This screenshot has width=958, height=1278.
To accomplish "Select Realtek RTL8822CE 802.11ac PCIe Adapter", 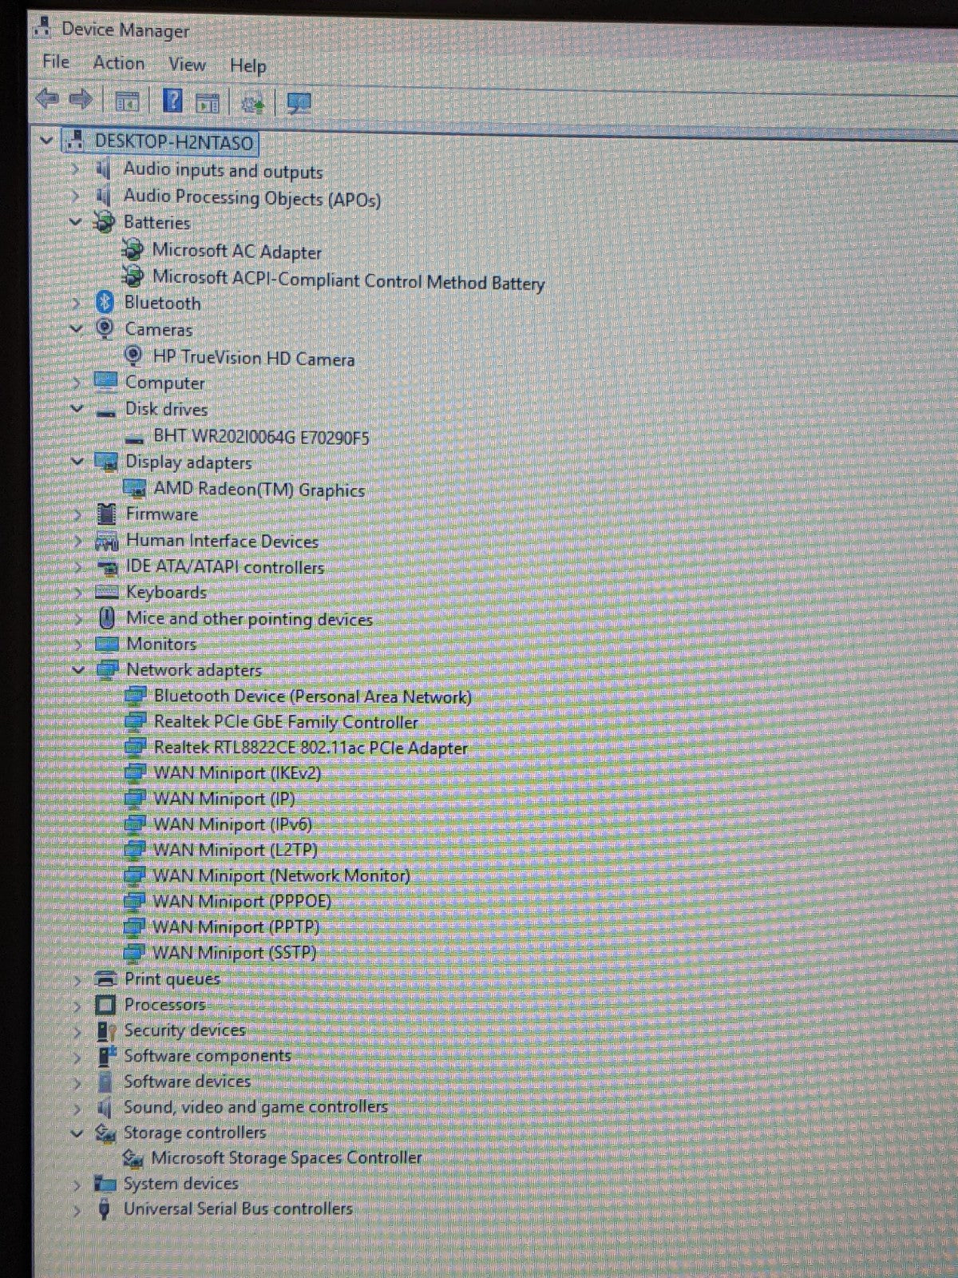I will pos(310,748).
